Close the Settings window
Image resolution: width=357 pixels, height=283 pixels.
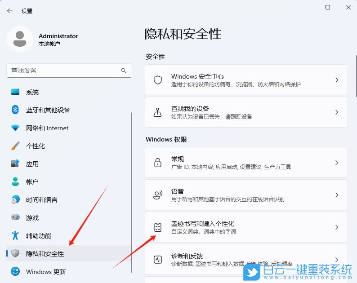(x=348, y=7)
